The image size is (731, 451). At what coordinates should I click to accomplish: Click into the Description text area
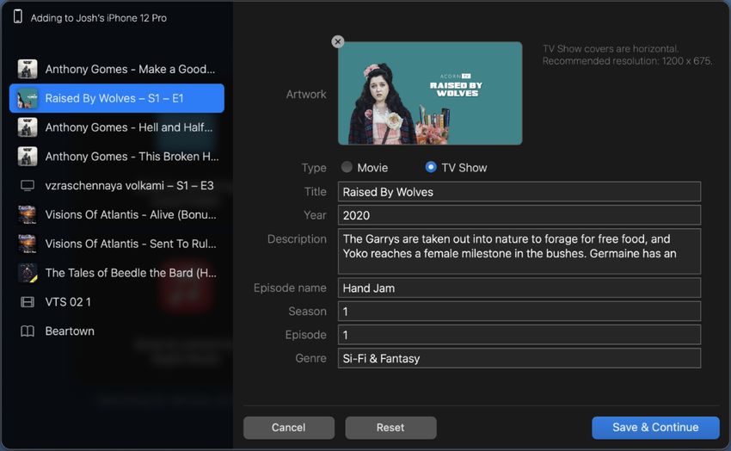pyautogui.click(x=519, y=251)
